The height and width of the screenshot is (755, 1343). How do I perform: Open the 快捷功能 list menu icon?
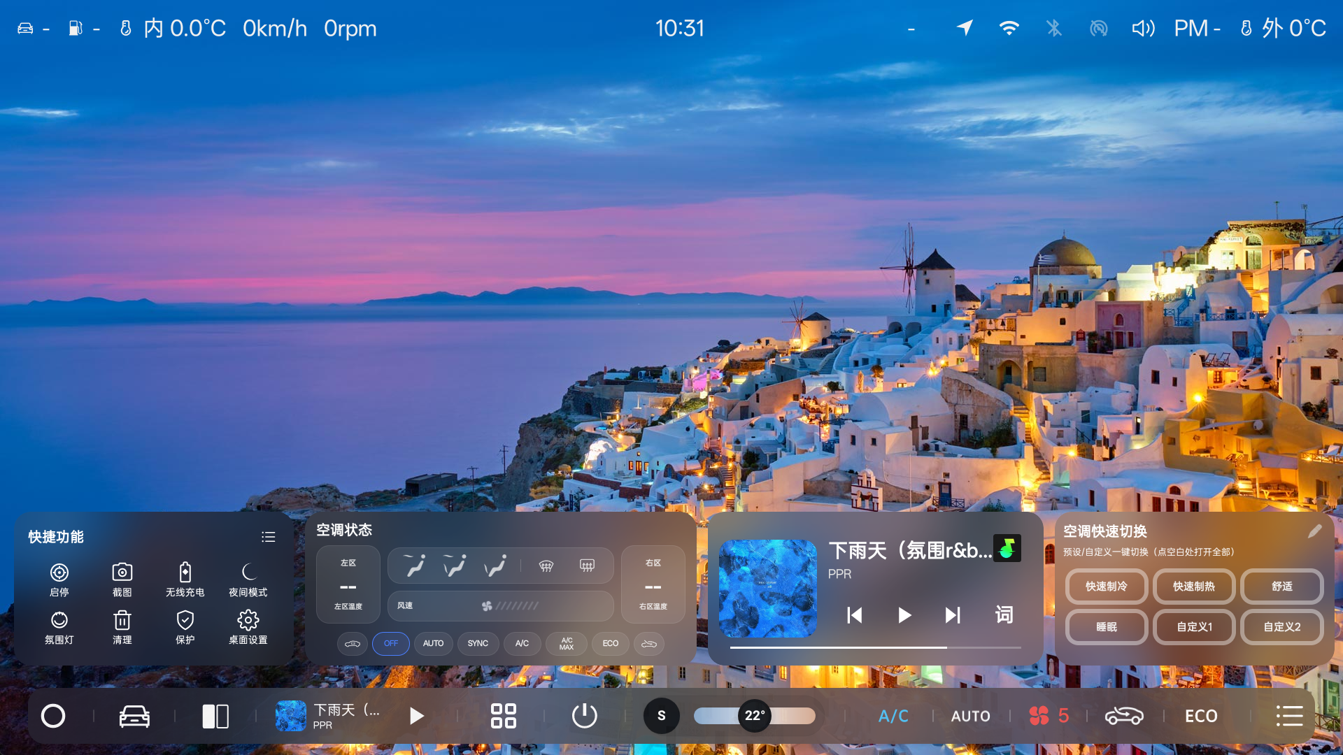click(x=269, y=537)
